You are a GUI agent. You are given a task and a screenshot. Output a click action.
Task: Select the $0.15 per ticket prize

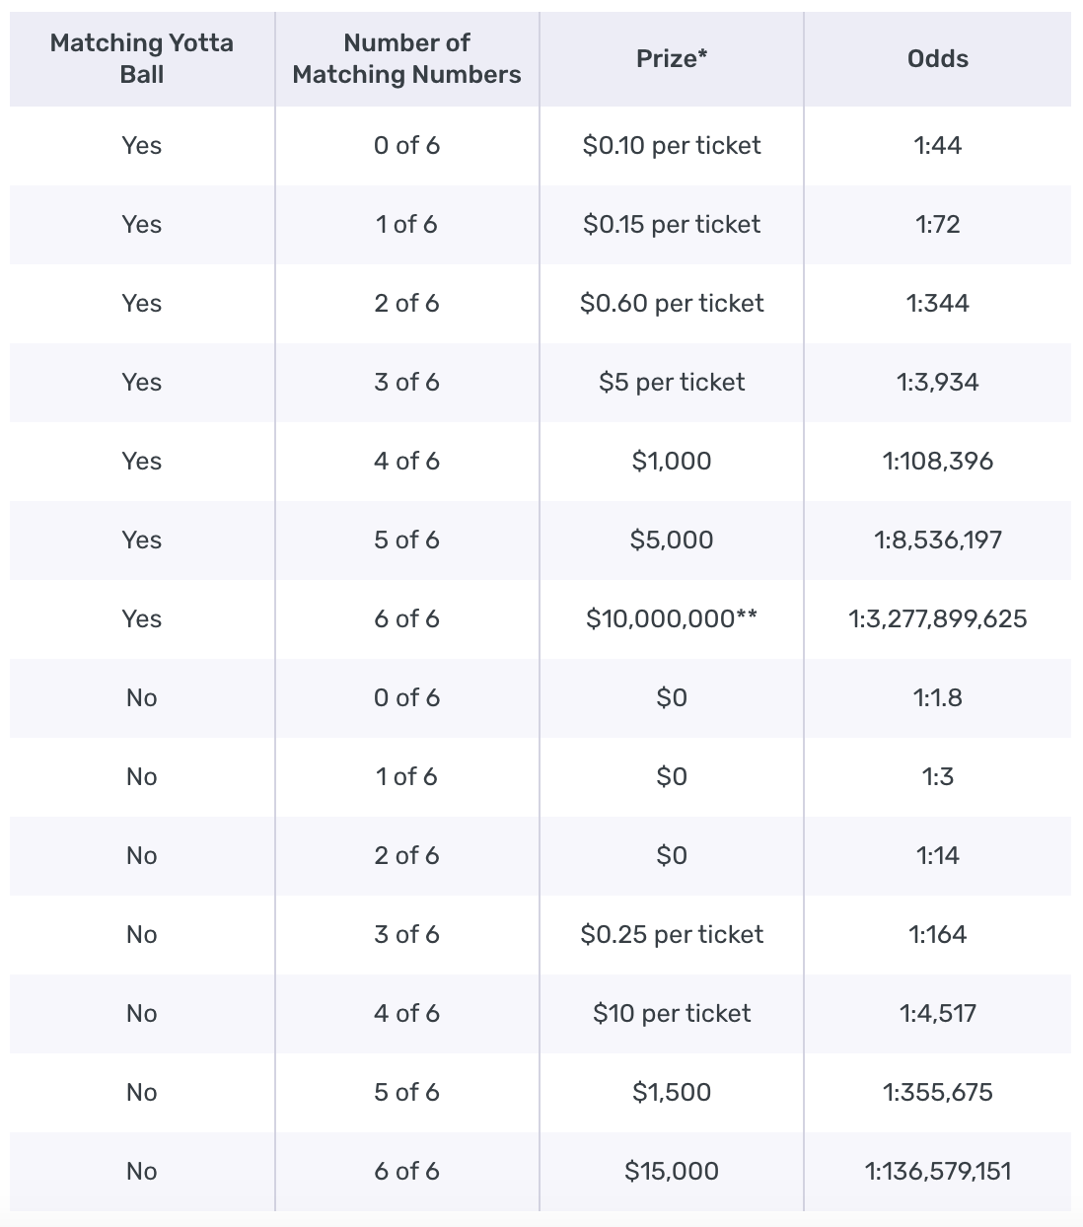pos(672,224)
